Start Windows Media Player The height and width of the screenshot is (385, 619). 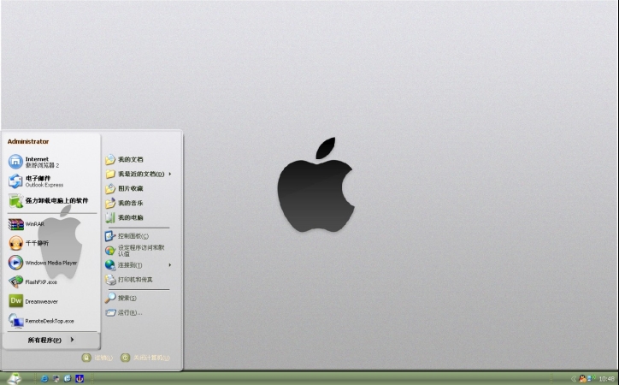[x=50, y=263]
